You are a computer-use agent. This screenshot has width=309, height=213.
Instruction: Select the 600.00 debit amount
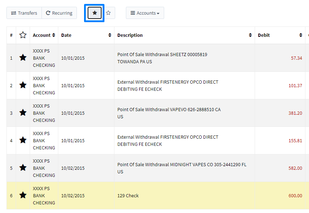[x=295, y=196]
